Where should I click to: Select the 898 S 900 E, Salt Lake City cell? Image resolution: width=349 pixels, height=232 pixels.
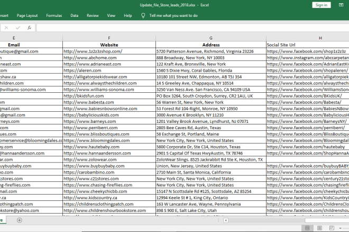pos(211,210)
